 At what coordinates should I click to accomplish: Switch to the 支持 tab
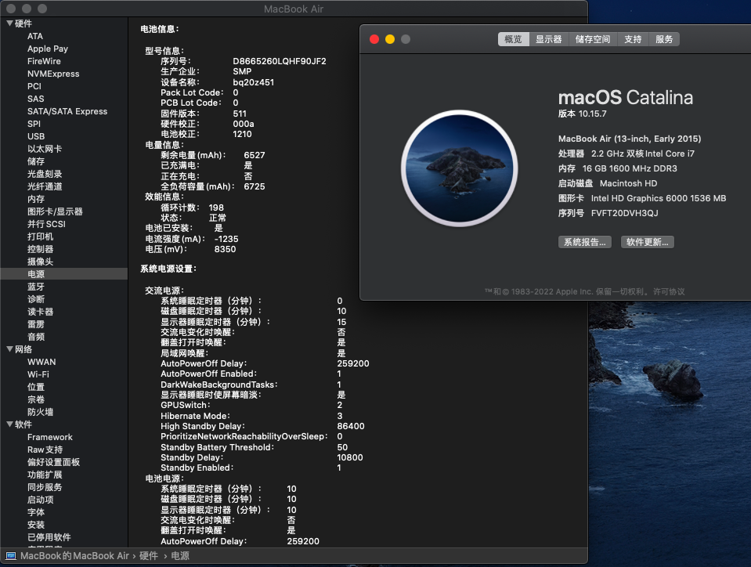tap(633, 38)
